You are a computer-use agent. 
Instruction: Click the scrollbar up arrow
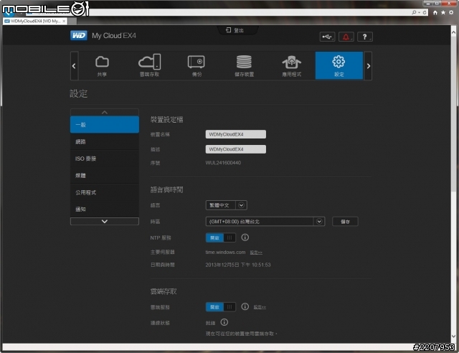point(454,32)
